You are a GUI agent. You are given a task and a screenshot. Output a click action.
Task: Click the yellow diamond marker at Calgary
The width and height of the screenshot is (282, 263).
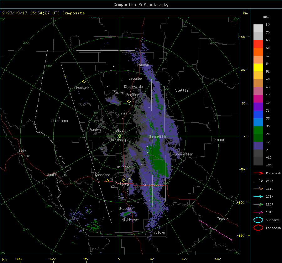tap(124, 180)
